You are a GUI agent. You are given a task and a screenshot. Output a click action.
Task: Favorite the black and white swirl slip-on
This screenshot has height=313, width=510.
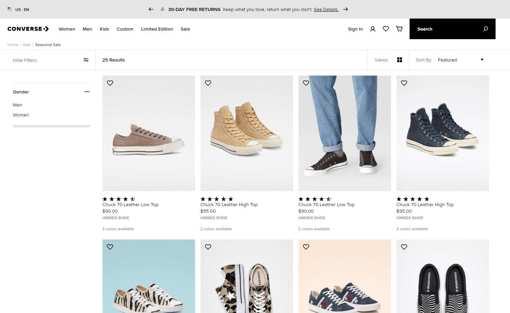[x=404, y=247]
